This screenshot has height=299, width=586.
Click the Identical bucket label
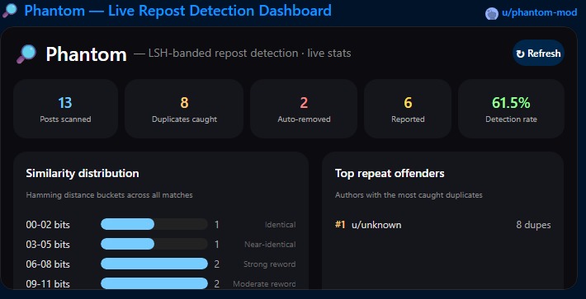(x=281, y=225)
